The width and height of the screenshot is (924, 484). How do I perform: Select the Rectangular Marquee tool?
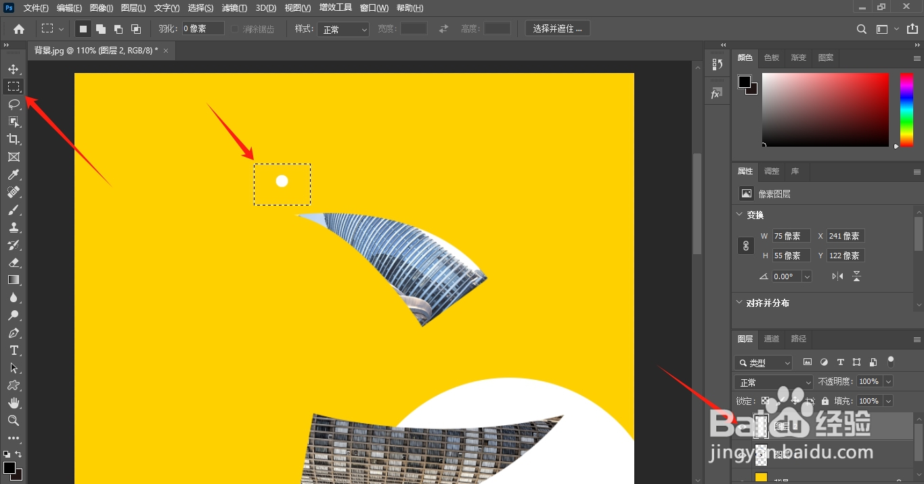[x=14, y=87]
